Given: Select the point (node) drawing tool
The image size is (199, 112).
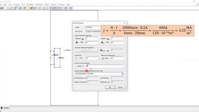Looking at the screenshot, I should (x=7, y=8).
